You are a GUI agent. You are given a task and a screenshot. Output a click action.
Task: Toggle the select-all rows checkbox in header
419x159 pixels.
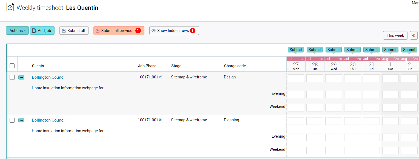point(12,66)
